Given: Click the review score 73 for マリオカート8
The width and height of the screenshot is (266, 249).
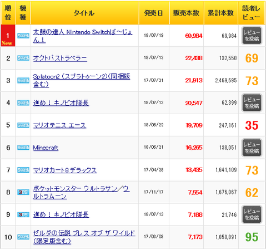Looking at the screenshot, I should 252,170.
